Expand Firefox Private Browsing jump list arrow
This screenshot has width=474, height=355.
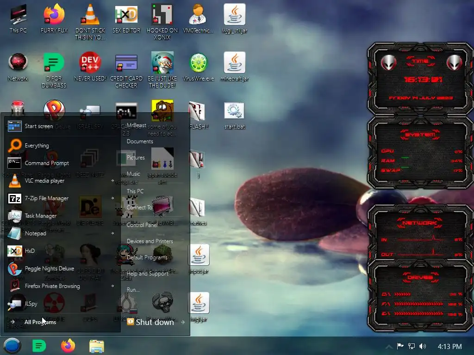click(x=112, y=286)
